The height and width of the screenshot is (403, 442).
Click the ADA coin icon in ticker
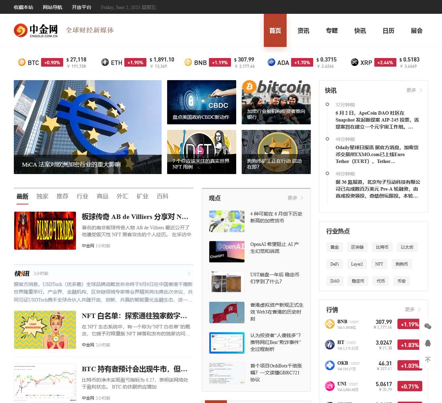[x=271, y=62]
